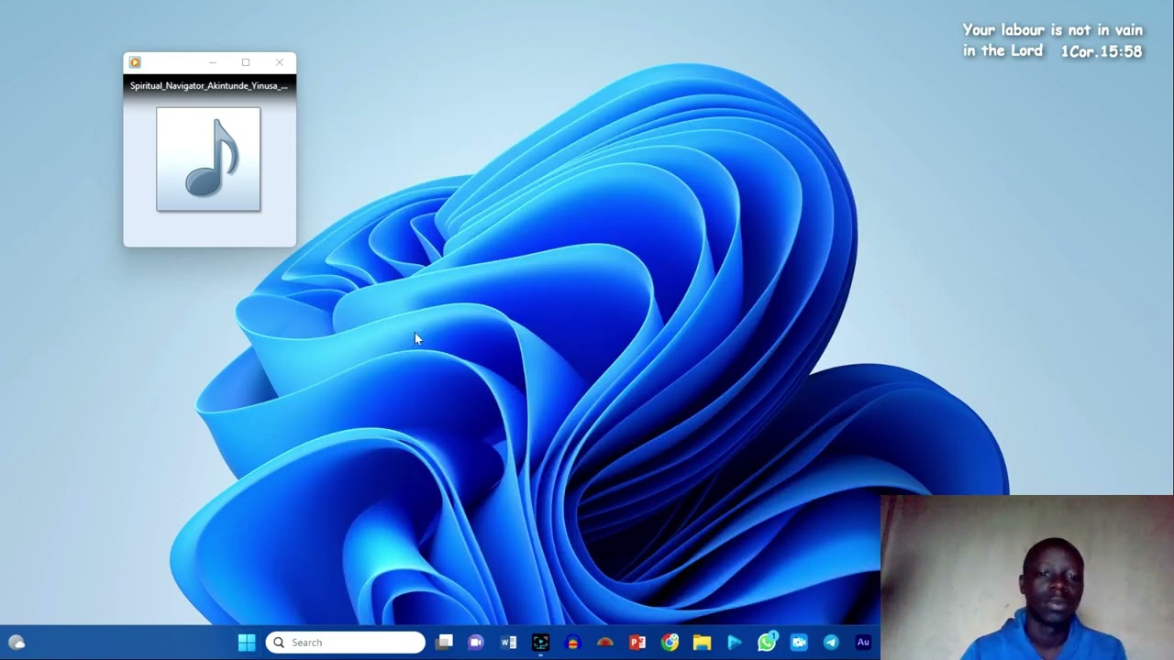1174x660 pixels.
Task: Open Microsoft Word from the taskbar
Action: coord(509,643)
